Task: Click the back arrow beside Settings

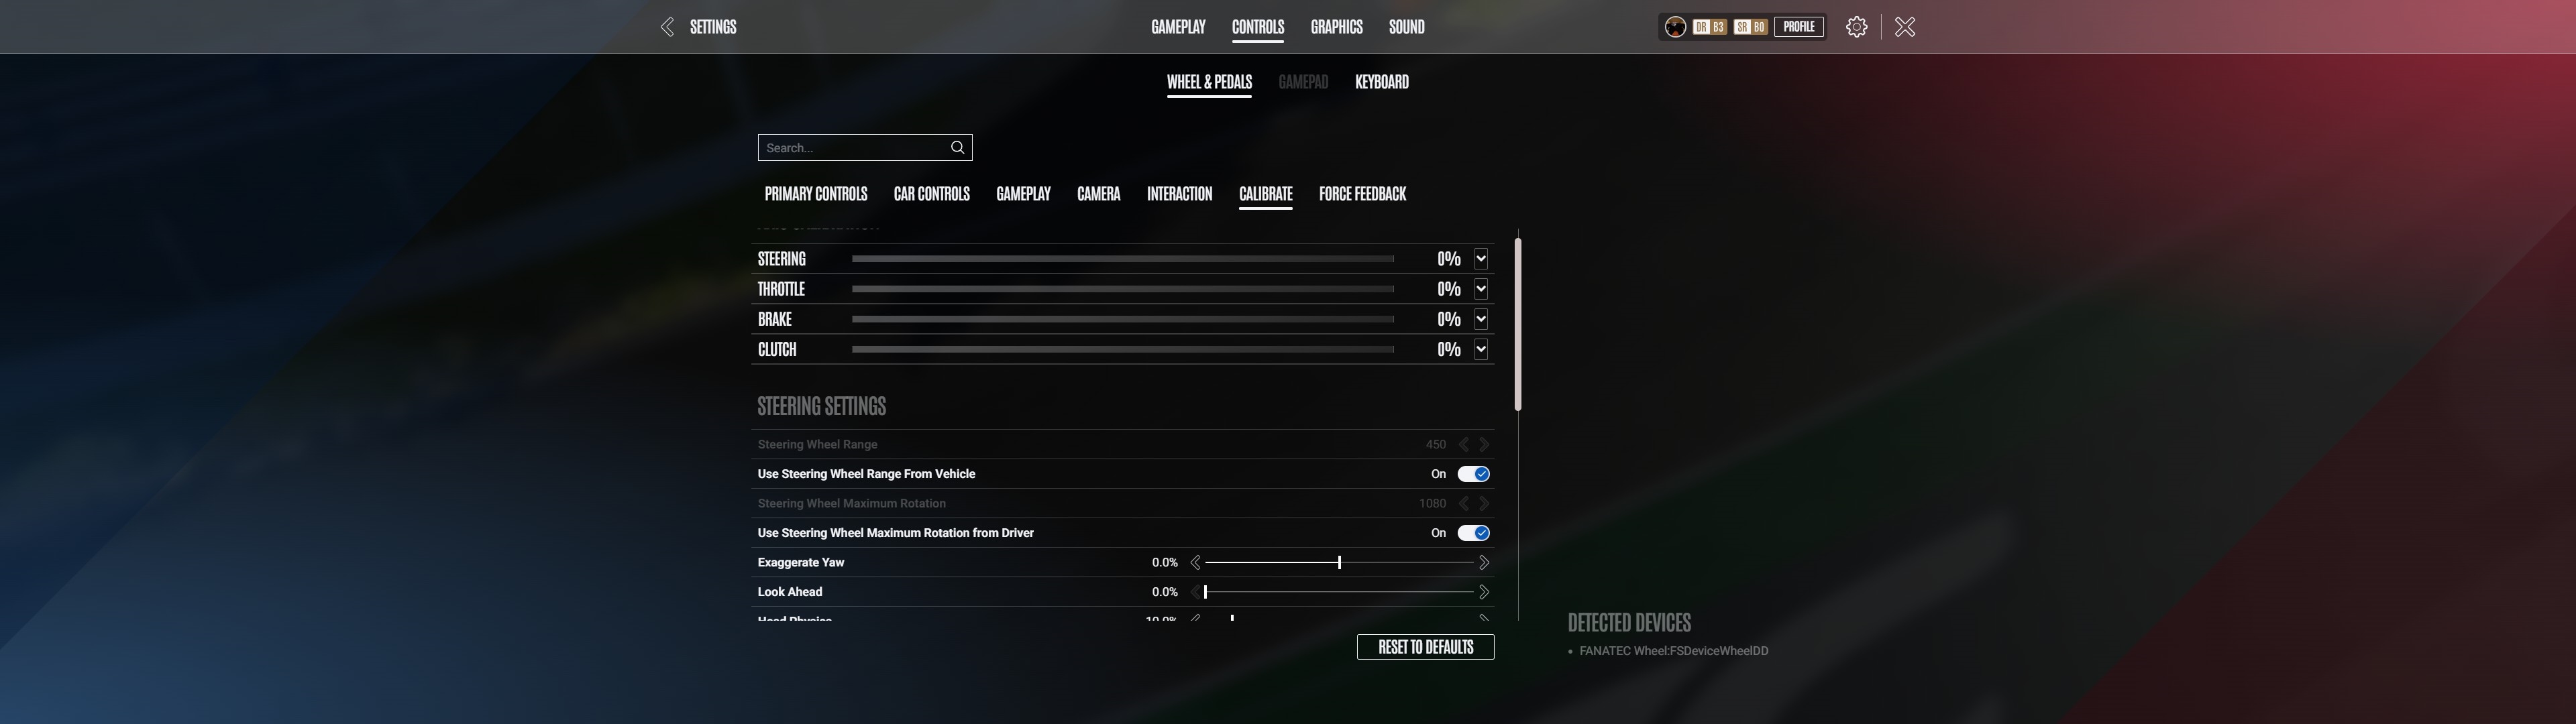Action: (667, 27)
